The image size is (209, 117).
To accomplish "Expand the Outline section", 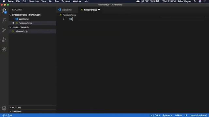I will (x=10, y=108).
